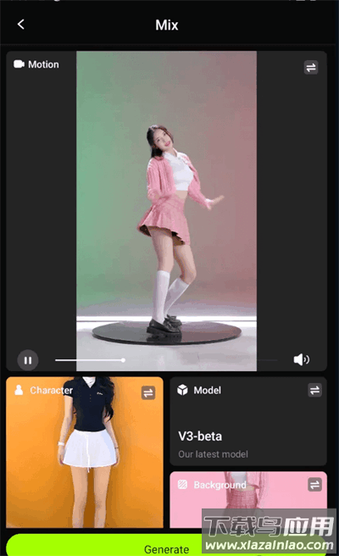Open the V3-beta Model card
339x556 pixels.
(248, 421)
